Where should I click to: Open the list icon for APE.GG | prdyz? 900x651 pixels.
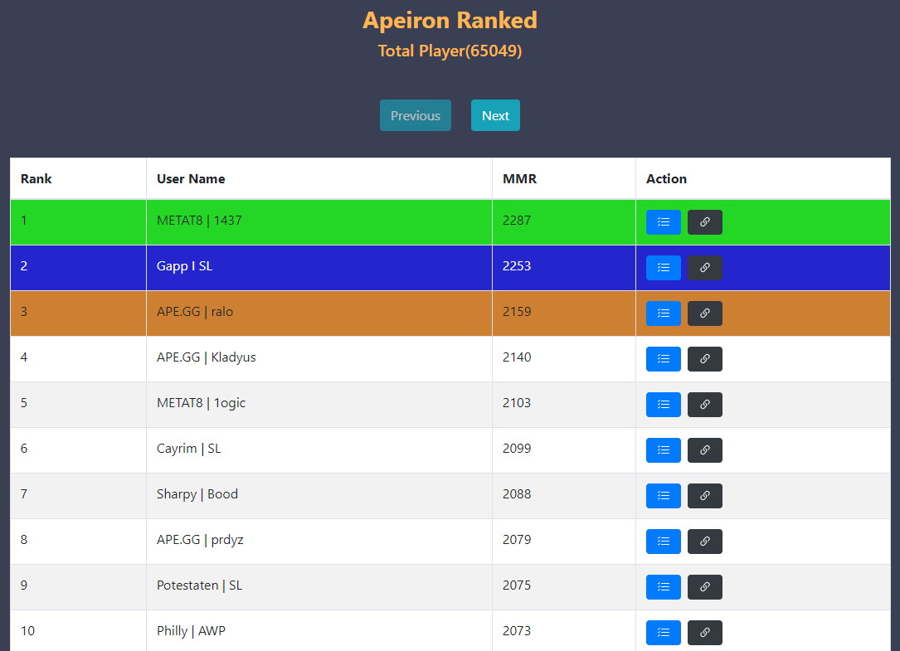pyautogui.click(x=663, y=542)
